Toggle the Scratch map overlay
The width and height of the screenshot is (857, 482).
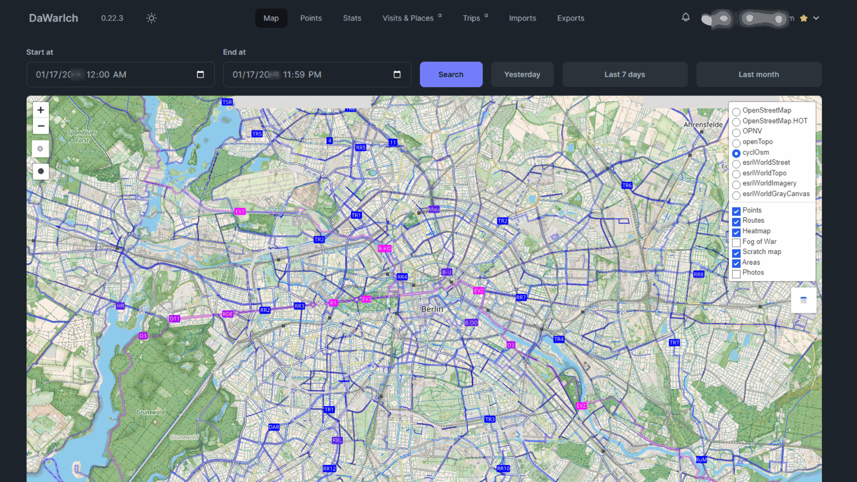pos(736,253)
